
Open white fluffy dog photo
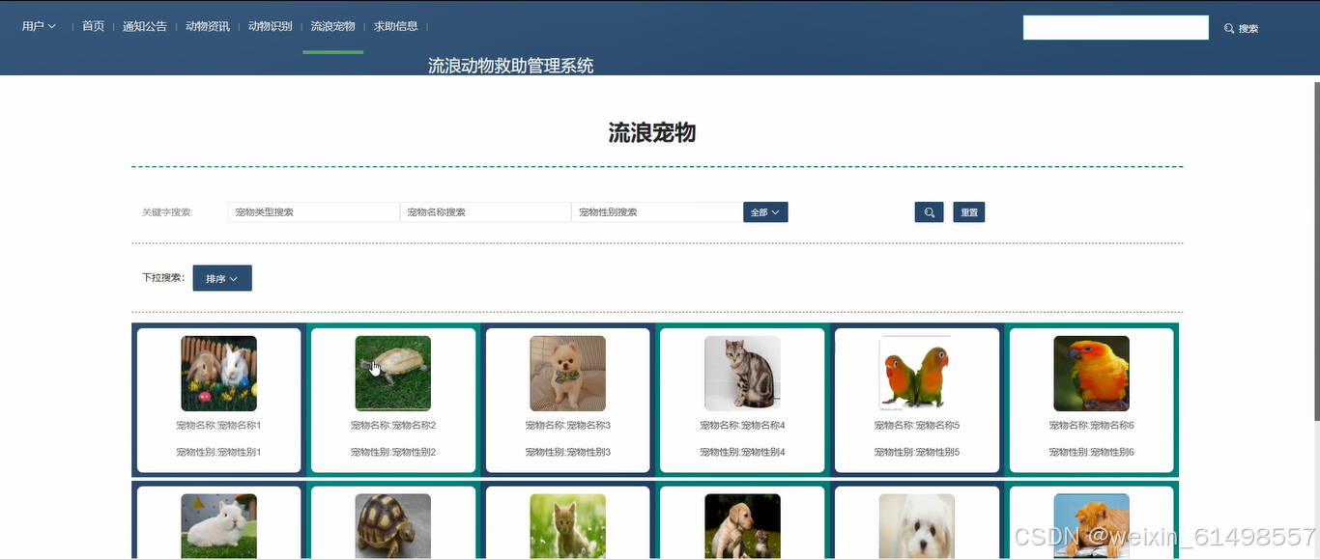coord(917,526)
